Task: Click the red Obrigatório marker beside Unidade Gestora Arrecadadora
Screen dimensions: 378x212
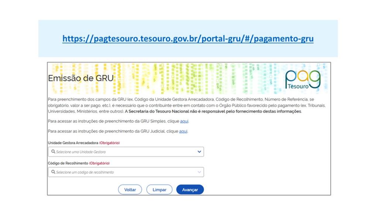Action: tap(110, 143)
